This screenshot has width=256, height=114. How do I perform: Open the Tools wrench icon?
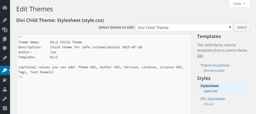(x=5, y=98)
